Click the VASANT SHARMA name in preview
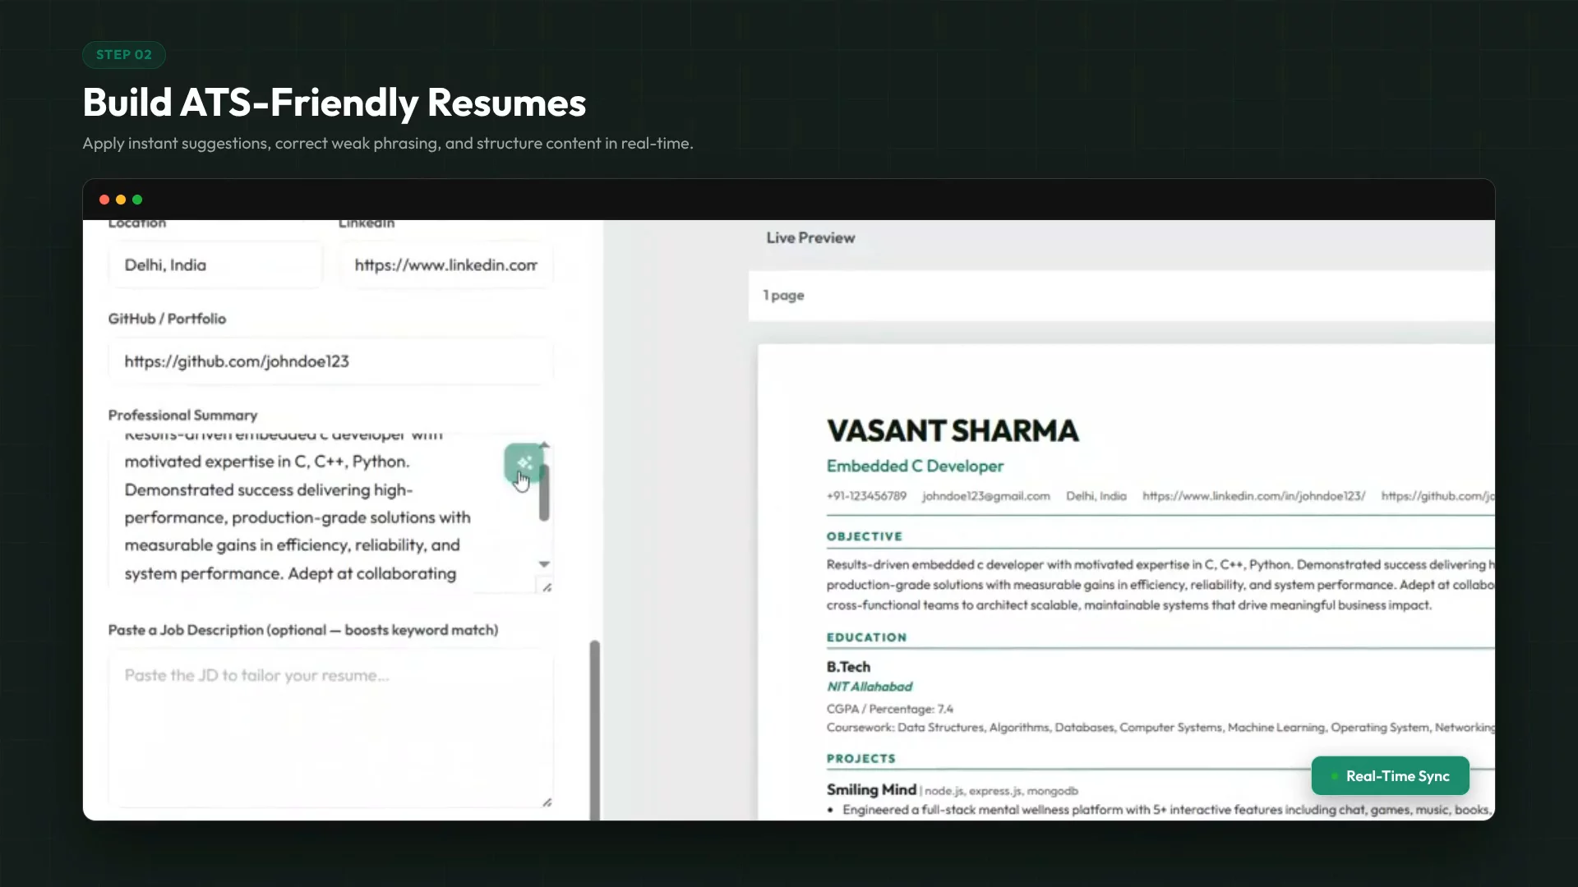The image size is (1578, 887). click(953, 431)
